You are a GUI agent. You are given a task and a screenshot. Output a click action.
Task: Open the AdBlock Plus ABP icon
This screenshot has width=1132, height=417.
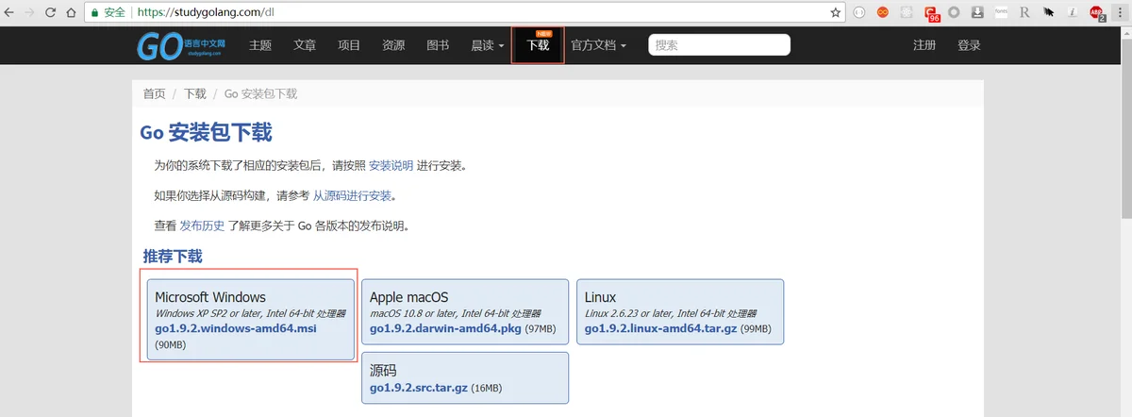(x=1097, y=13)
